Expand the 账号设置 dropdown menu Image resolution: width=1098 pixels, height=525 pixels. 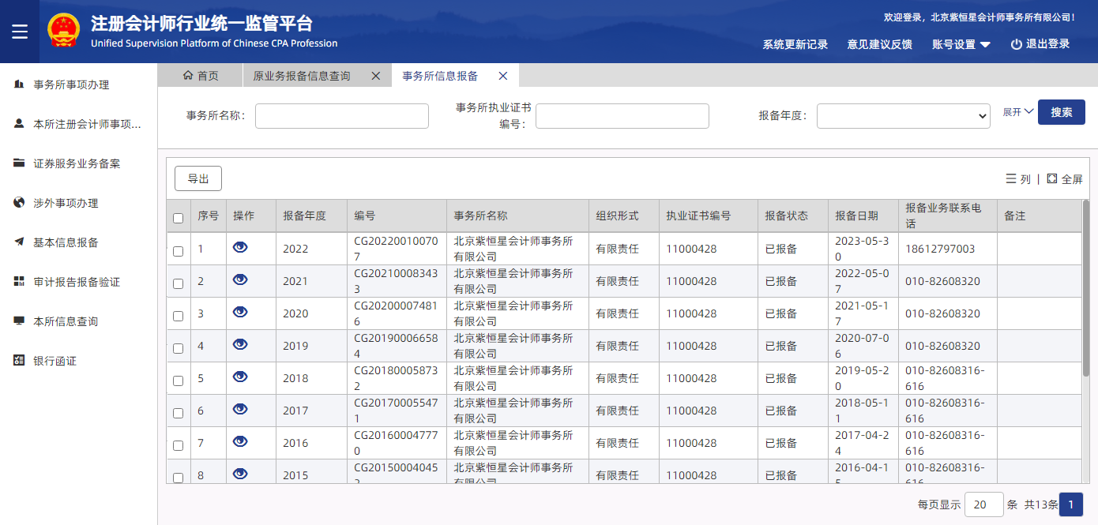[961, 45]
